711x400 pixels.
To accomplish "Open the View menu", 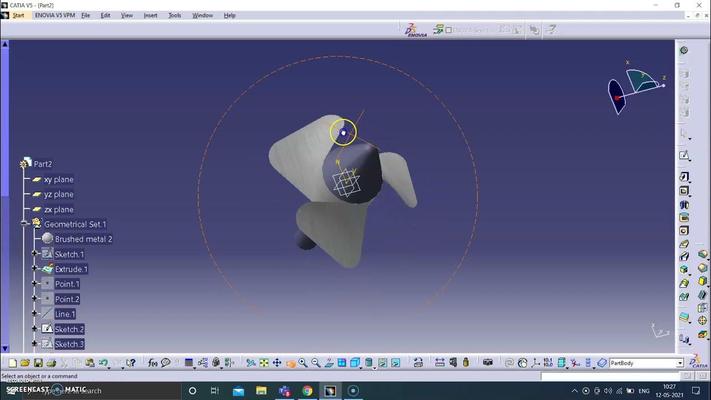I will (127, 16).
